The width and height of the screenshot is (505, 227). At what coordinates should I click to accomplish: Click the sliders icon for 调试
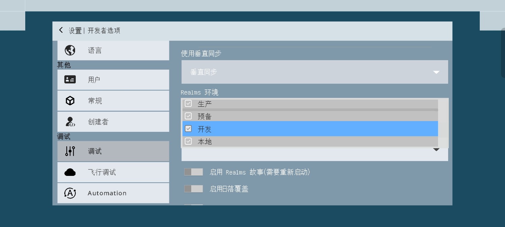(70, 151)
